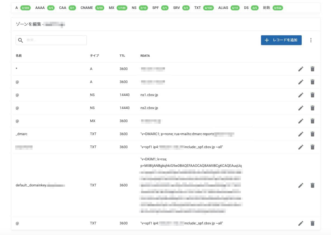Edit the @ A record
This screenshot has width=331, height=235.
pos(301,82)
